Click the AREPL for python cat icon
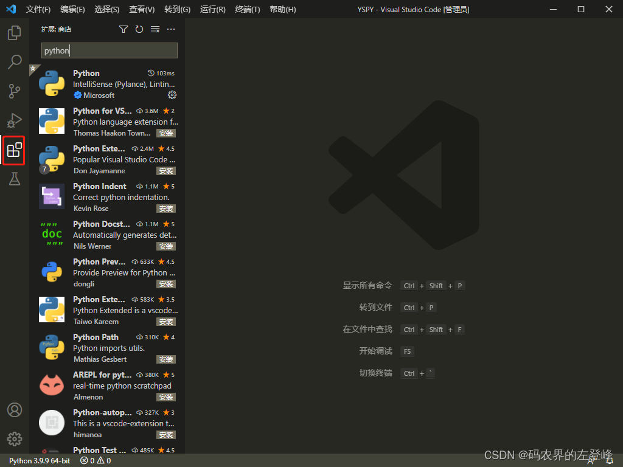This screenshot has height=467, width=623. (52, 385)
